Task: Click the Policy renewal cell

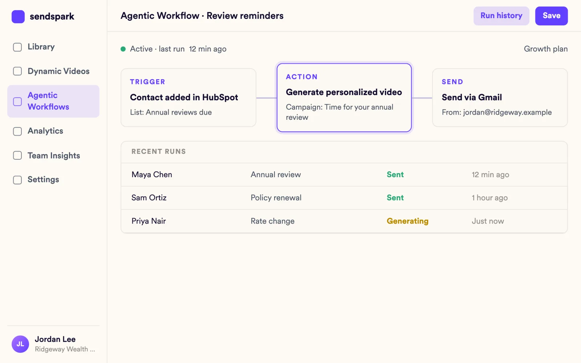Action: pyautogui.click(x=276, y=198)
